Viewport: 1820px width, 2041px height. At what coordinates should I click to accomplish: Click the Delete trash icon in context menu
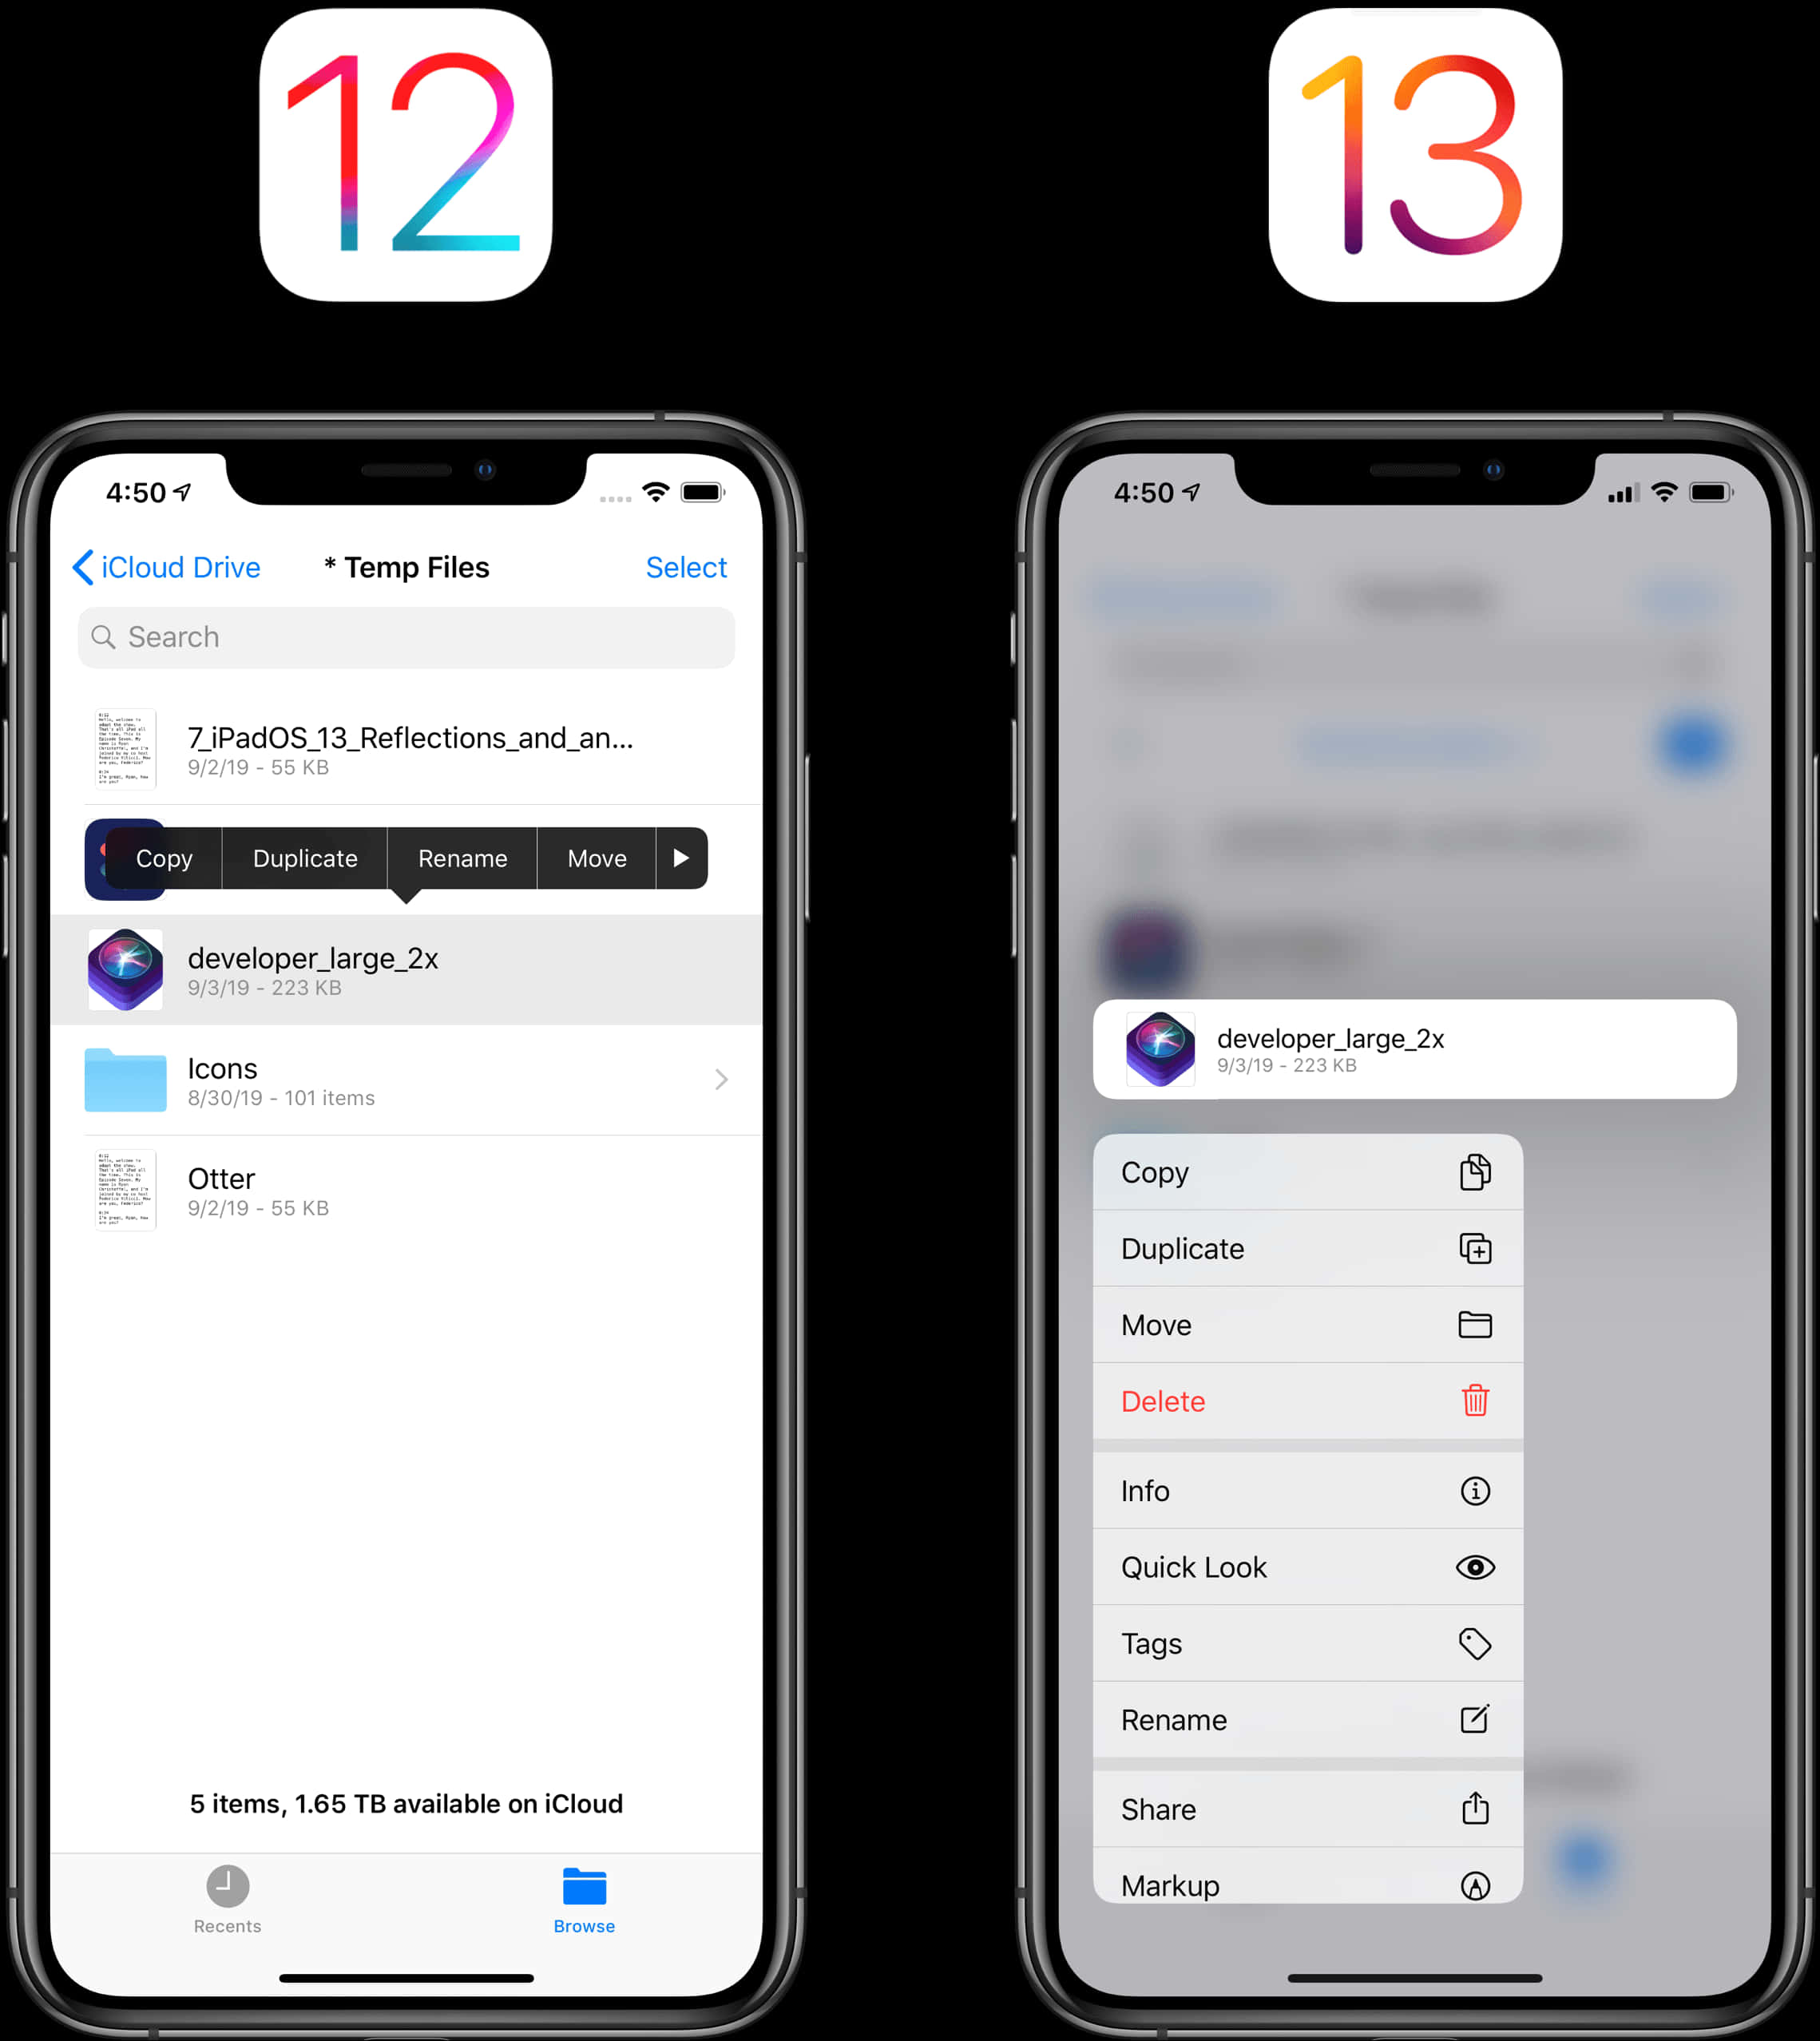1474,1400
